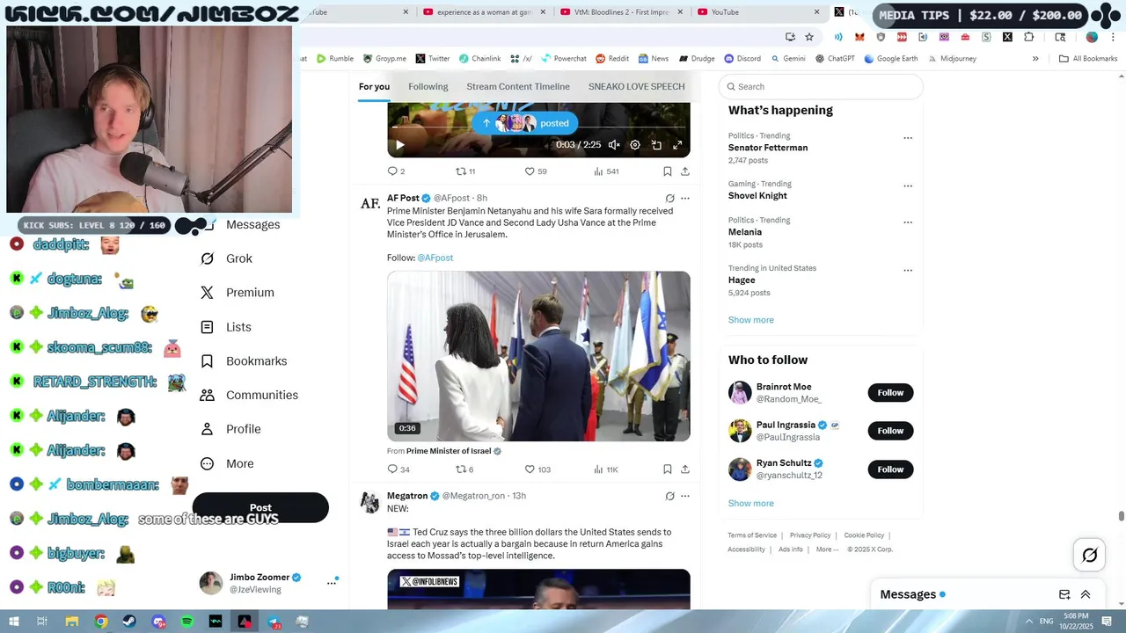Viewport: 1126px width, 633px height.
Task: Open options for Senator Fetterman trend
Action: (x=908, y=138)
